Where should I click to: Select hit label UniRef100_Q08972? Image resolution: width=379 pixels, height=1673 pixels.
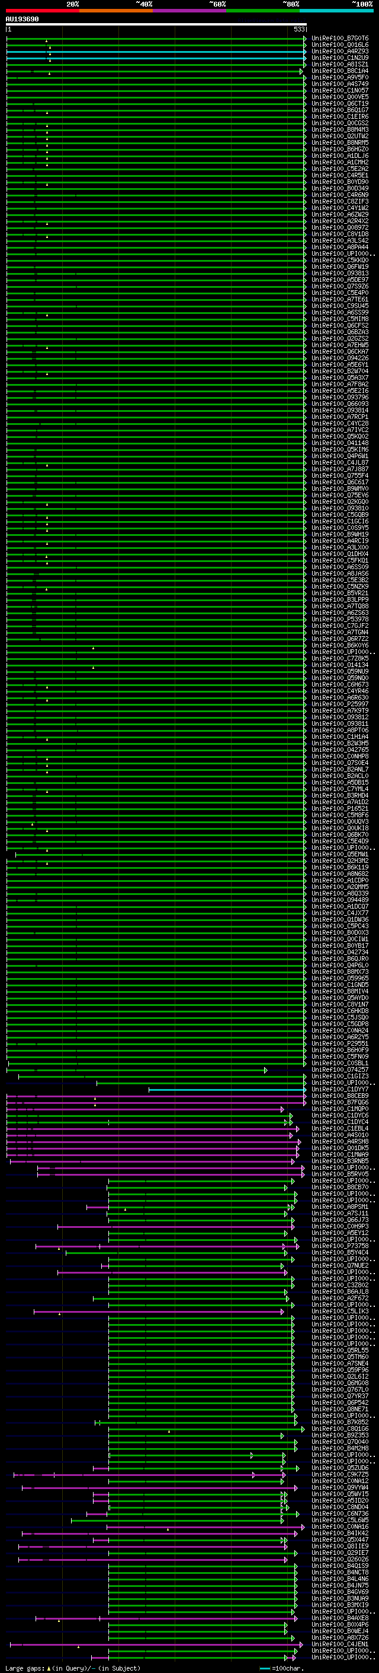click(x=340, y=227)
